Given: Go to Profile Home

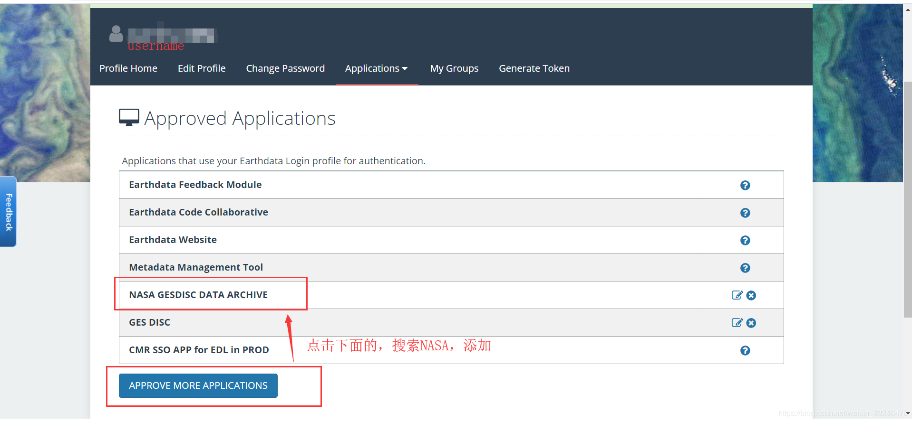Looking at the screenshot, I should pos(128,68).
